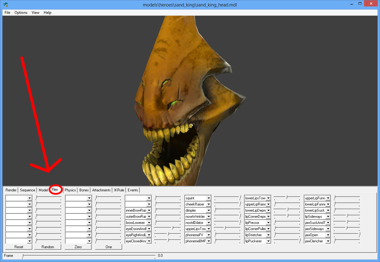Image resolution: width=380 pixels, height=262 pixels.
Task: Select the Events tab
Action: click(133, 190)
